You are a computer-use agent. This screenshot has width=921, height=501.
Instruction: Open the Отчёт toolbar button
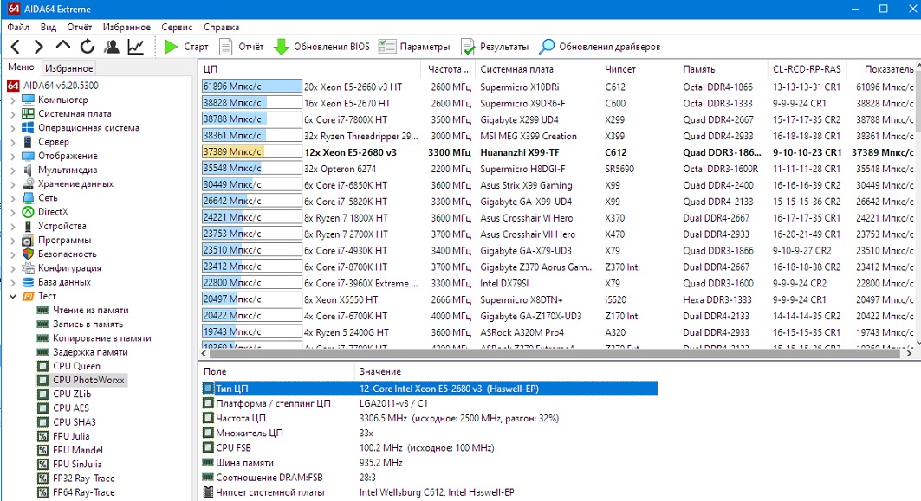click(242, 47)
